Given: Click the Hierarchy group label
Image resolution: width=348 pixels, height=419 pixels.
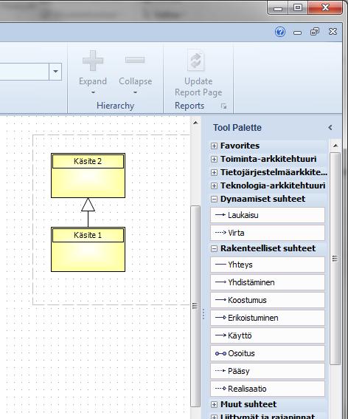Looking at the screenshot, I should [x=116, y=106].
